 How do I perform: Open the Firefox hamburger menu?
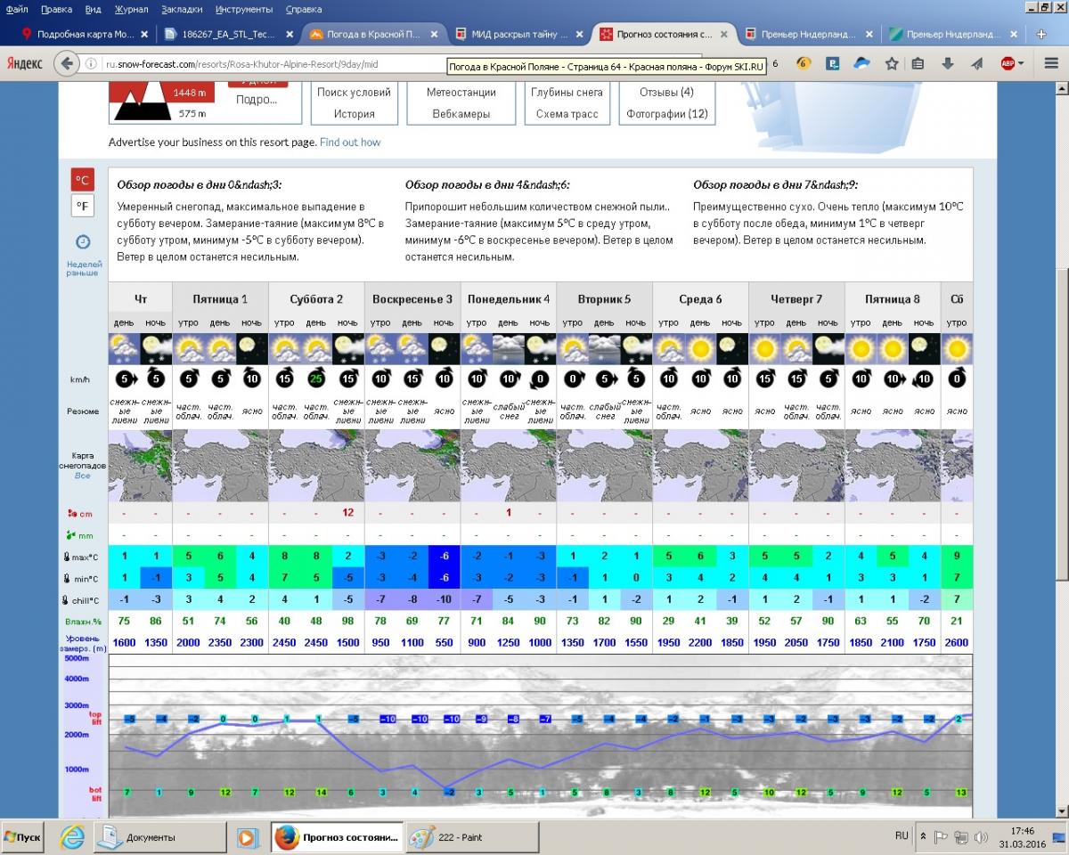(1051, 63)
